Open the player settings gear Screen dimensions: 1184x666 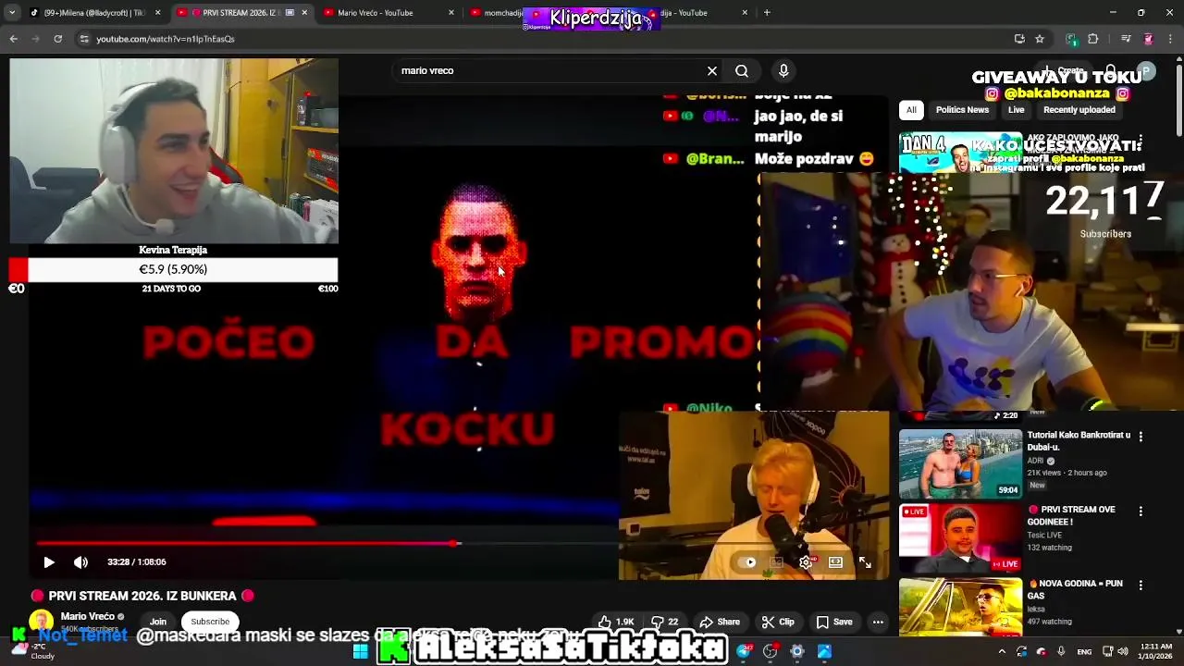[806, 561]
